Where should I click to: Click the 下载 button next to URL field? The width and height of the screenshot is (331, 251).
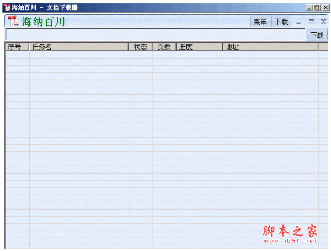317,35
